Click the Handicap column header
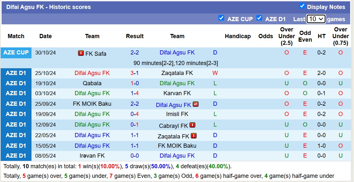This screenshot has height=182, width=354. click(x=238, y=36)
